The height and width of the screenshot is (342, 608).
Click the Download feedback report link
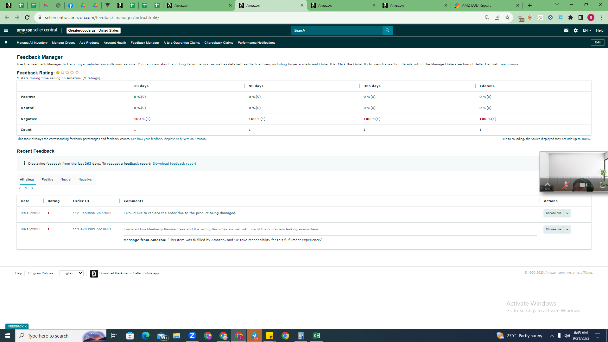coord(174,164)
